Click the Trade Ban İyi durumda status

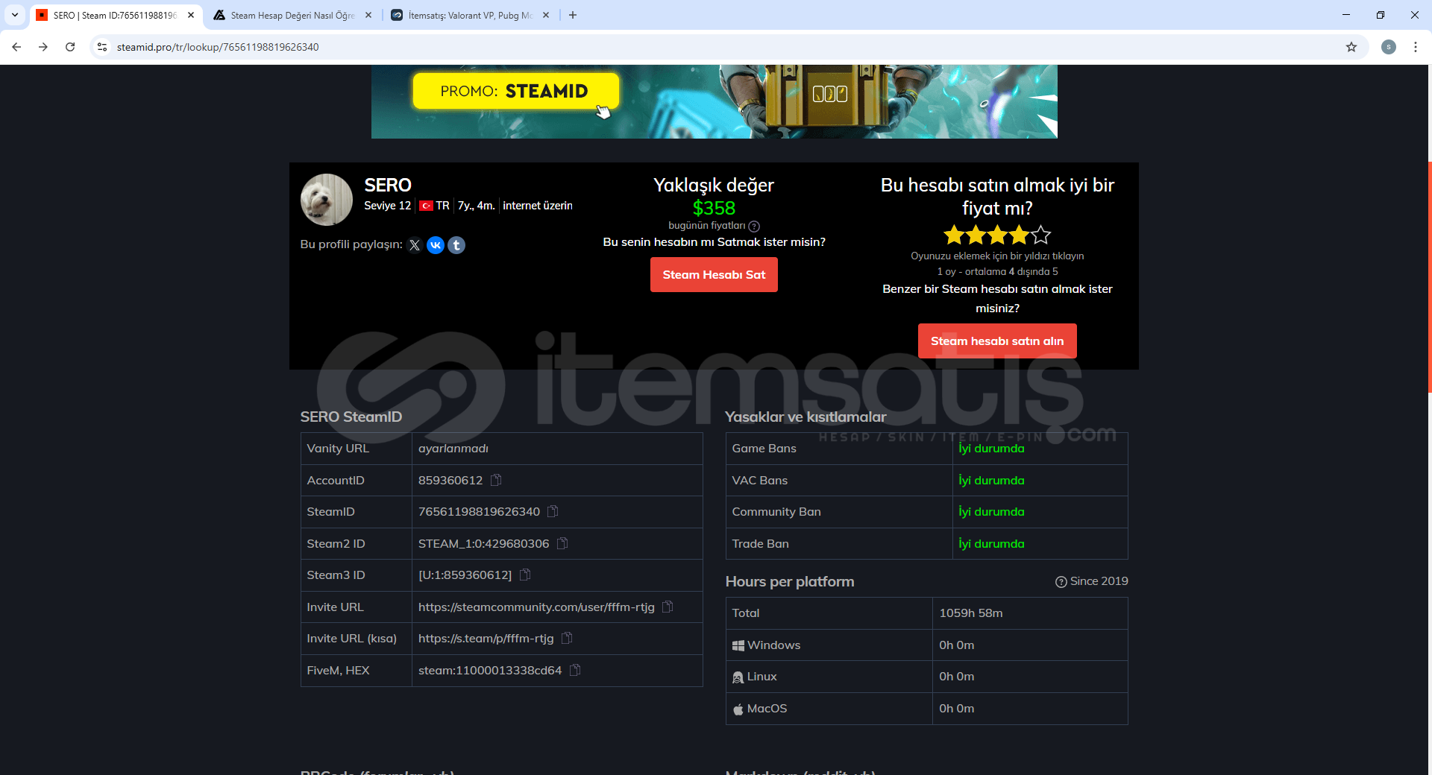tap(991, 543)
